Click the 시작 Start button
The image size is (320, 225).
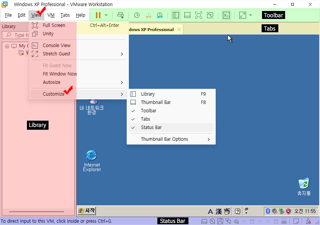pos(86,211)
